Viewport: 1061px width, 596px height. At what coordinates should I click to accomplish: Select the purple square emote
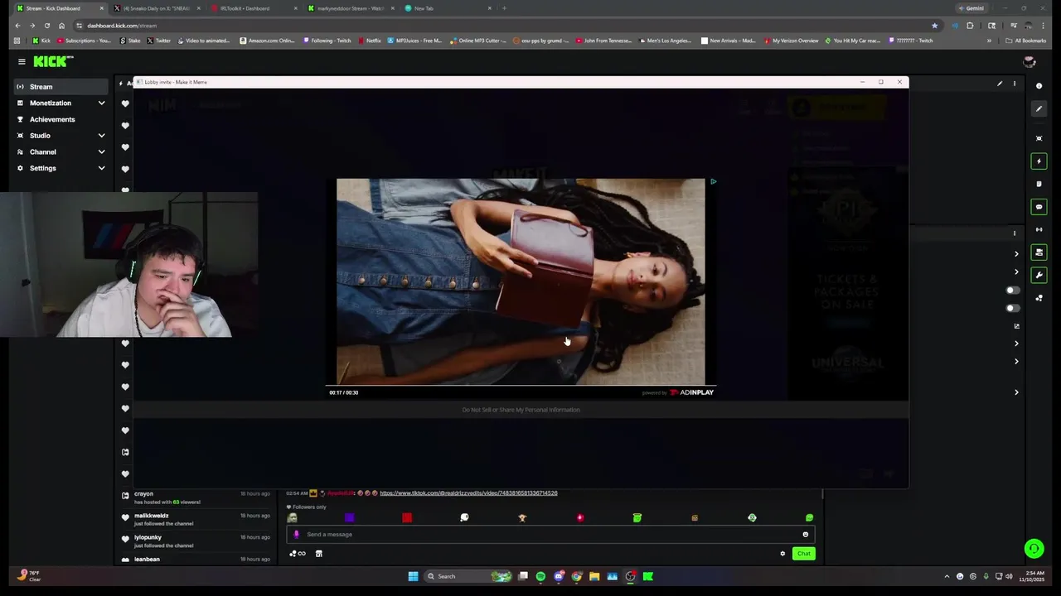point(349,518)
